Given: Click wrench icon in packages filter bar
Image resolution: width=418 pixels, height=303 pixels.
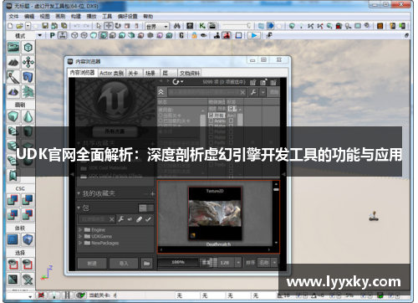Looking at the screenshot, I should pyautogui.click(x=121, y=219).
